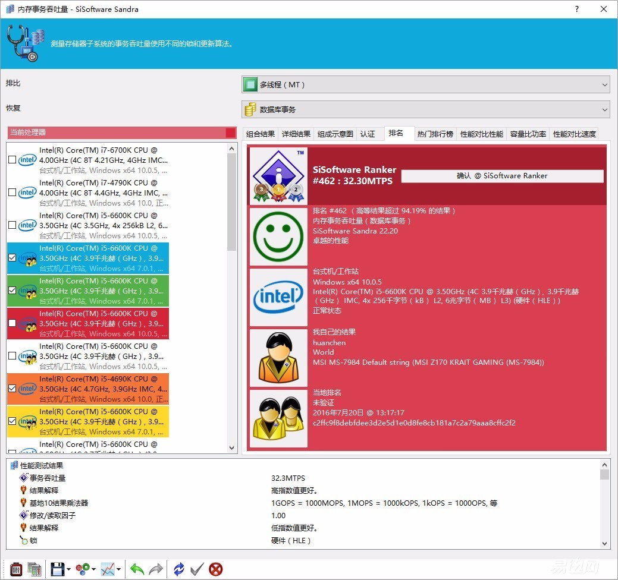The image size is (618, 580).
Task: Check the i7-6700K processor checkbox
Action: pyautogui.click(x=12, y=160)
